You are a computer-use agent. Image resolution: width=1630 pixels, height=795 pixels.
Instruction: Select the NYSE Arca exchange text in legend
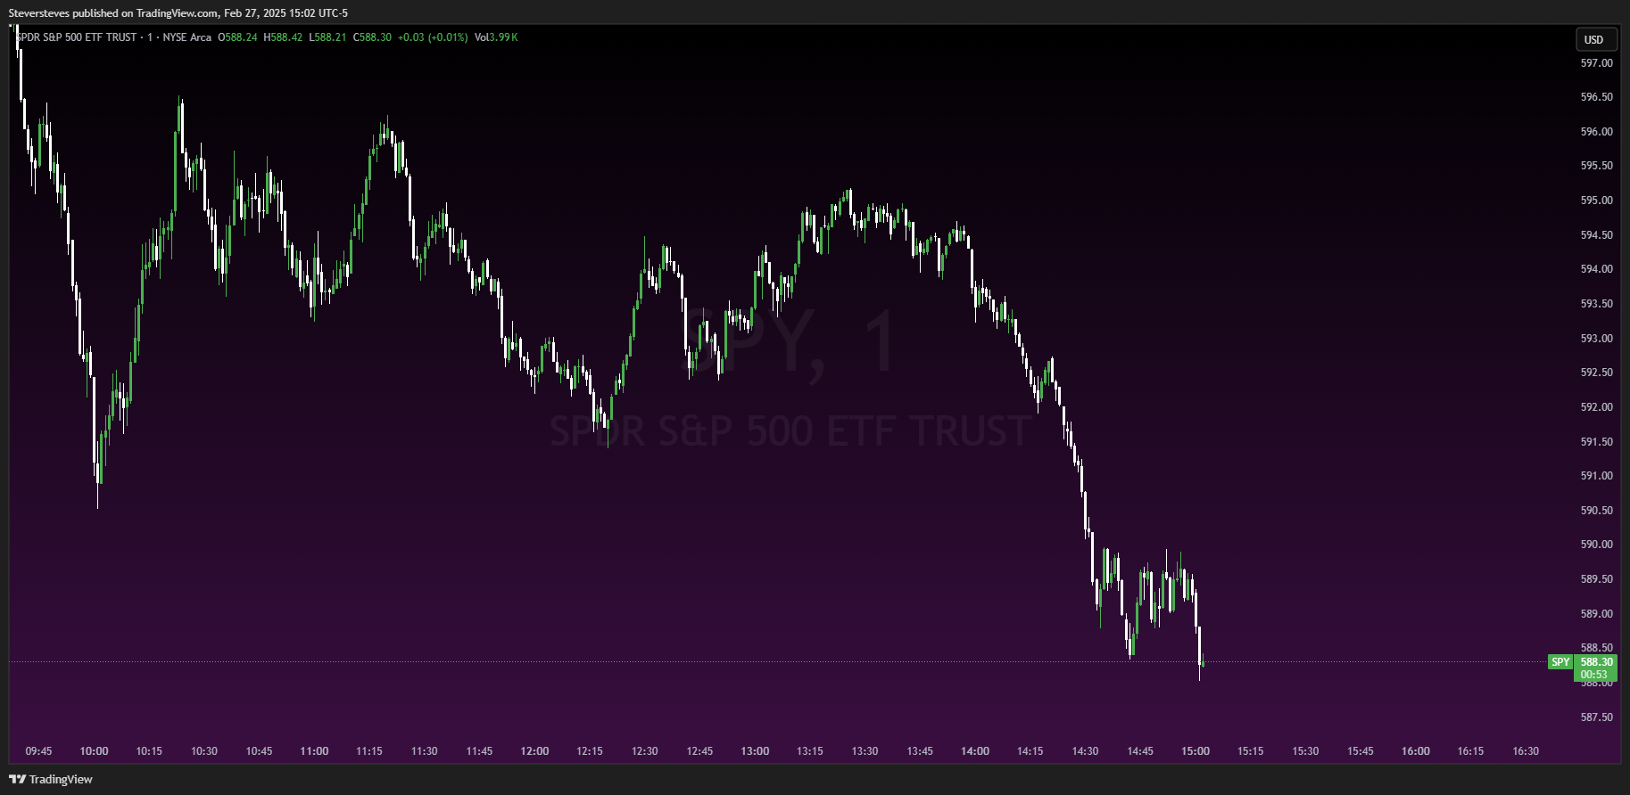pos(186,37)
